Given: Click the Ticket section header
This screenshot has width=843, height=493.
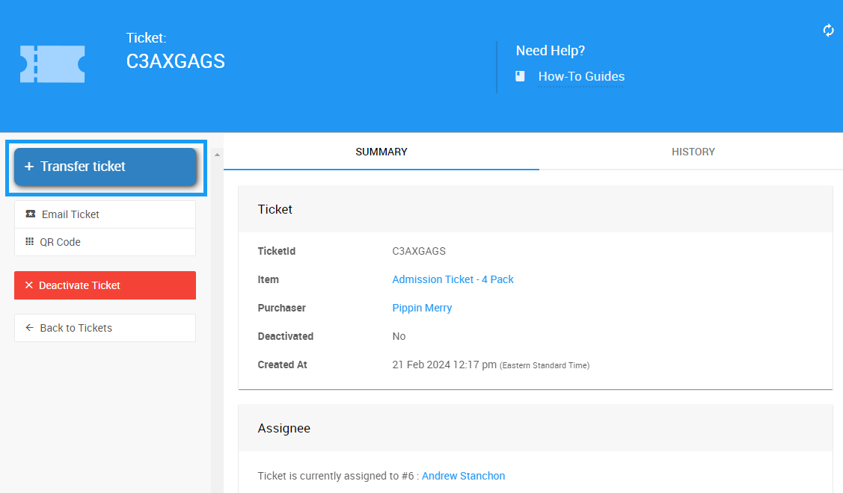Looking at the screenshot, I should (x=275, y=209).
